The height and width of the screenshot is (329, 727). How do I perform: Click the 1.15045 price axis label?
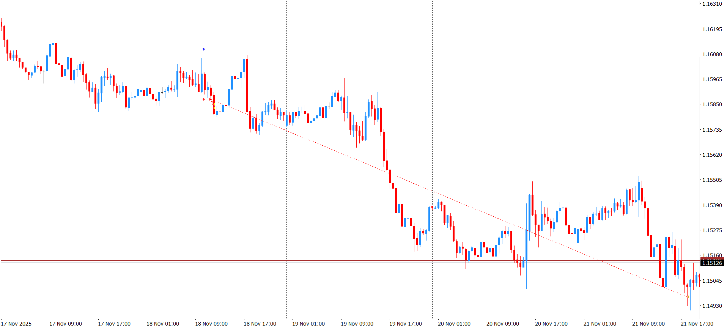(712, 281)
